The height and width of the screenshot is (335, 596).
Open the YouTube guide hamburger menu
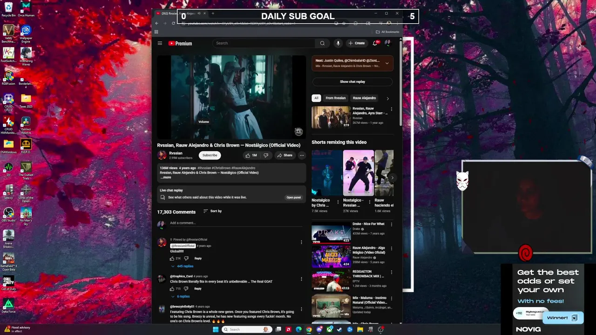tap(160, 43)
